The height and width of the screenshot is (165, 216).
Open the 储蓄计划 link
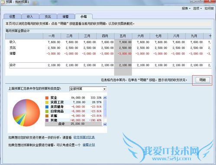[89, 145]
